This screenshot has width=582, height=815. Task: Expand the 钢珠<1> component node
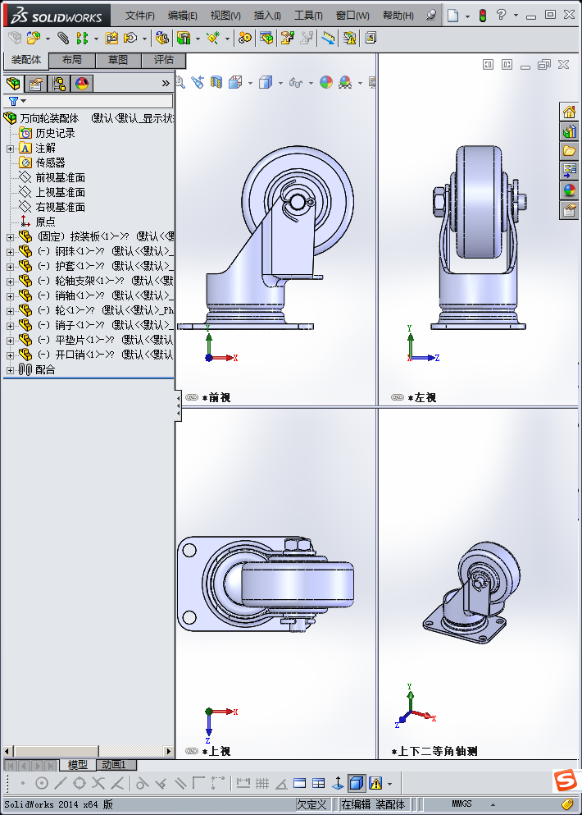tap(10, 252)
